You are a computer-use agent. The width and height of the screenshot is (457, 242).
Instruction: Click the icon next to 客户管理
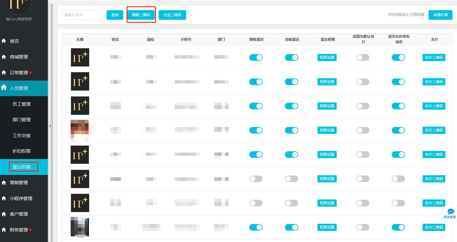(x=4, y=214)
